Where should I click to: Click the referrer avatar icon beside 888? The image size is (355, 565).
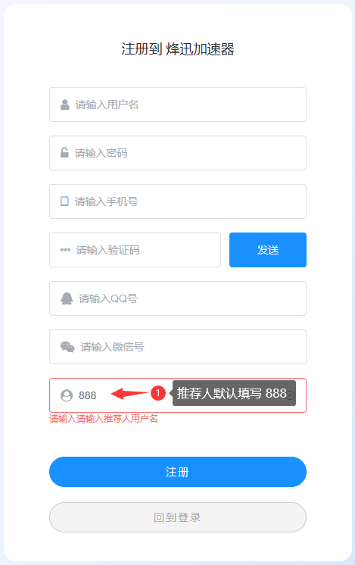[67, 395]
